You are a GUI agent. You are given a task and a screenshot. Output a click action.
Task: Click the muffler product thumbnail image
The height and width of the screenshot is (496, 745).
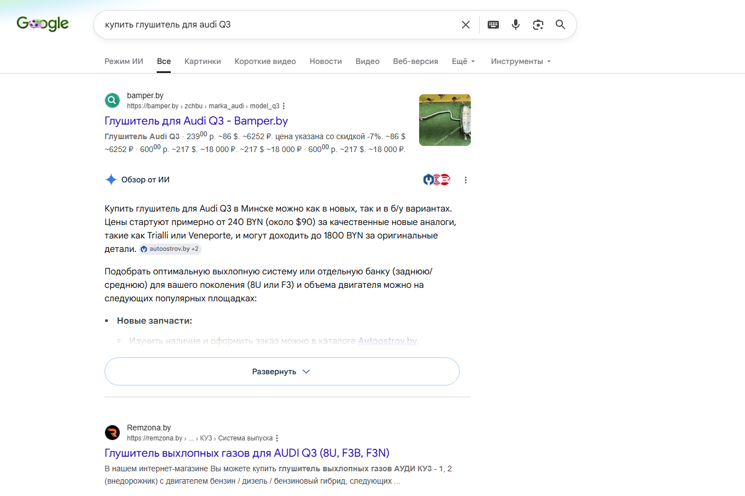pyautogui.click(x=445, y=120)
